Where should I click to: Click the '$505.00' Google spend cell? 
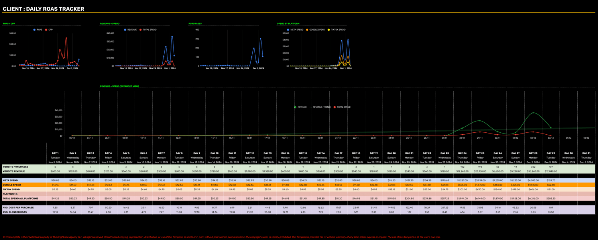click(x=462, y=185)
